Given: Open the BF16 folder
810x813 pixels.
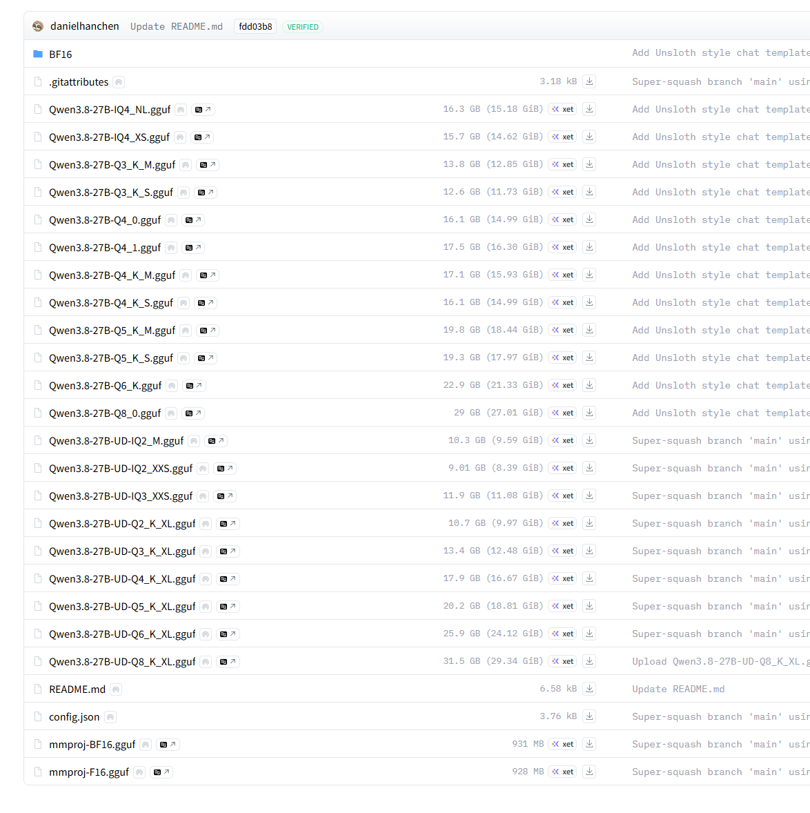Looking at the screenshot, I should pyautogui.click(x=60, y=55).
